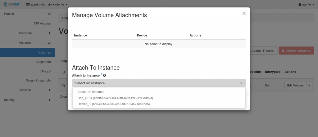Open Group Snapshots page
Image resolution: width=318 pixels, height=137 pixels.
(x=38, y=81)
